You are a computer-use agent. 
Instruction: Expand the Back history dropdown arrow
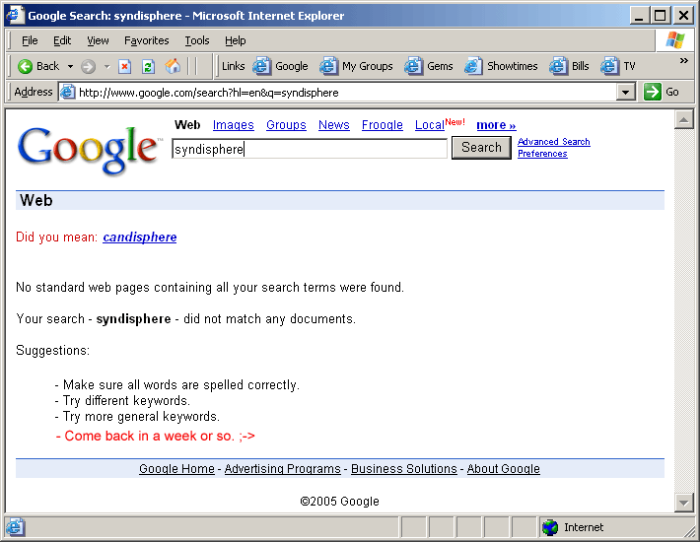pos(70,66)
